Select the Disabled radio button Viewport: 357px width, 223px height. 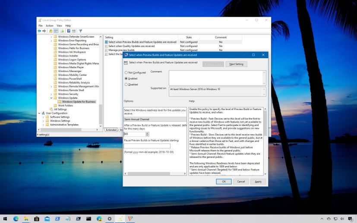[126, 85]
